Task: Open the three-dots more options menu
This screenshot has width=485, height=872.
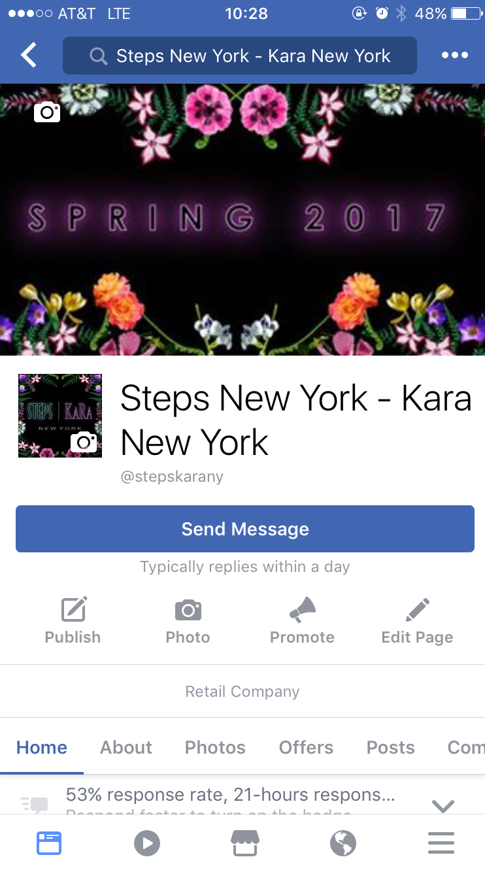Action: 455,56
